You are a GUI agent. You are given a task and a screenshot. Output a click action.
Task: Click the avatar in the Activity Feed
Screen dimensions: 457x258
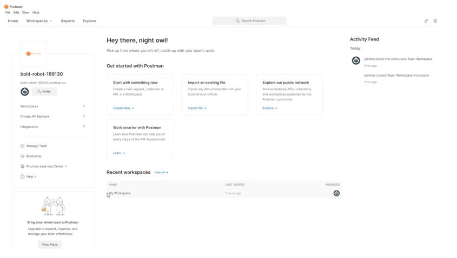[356, 60]
